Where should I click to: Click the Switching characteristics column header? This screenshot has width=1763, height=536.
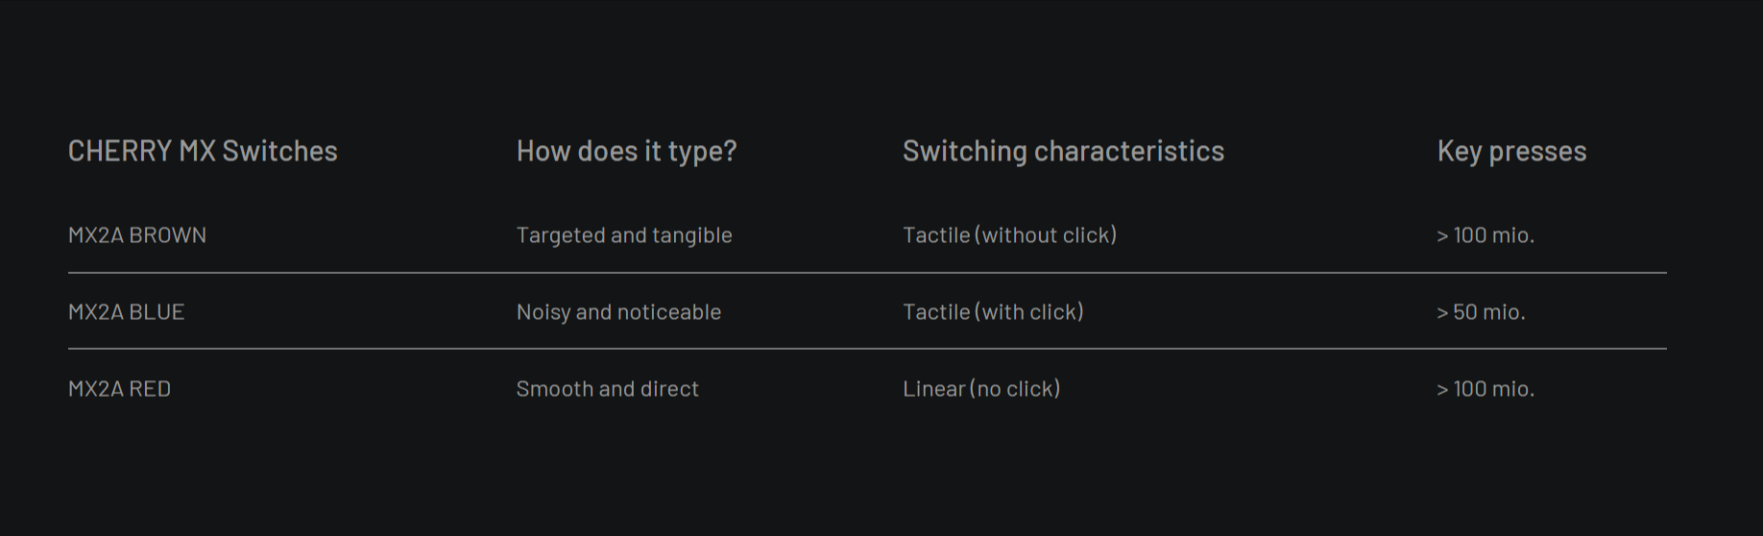1063,151
